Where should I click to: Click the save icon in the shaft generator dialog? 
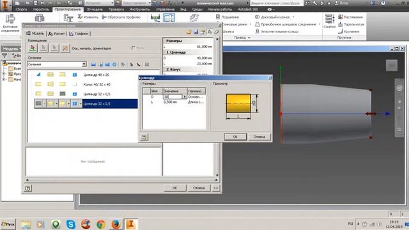point(196,32)
